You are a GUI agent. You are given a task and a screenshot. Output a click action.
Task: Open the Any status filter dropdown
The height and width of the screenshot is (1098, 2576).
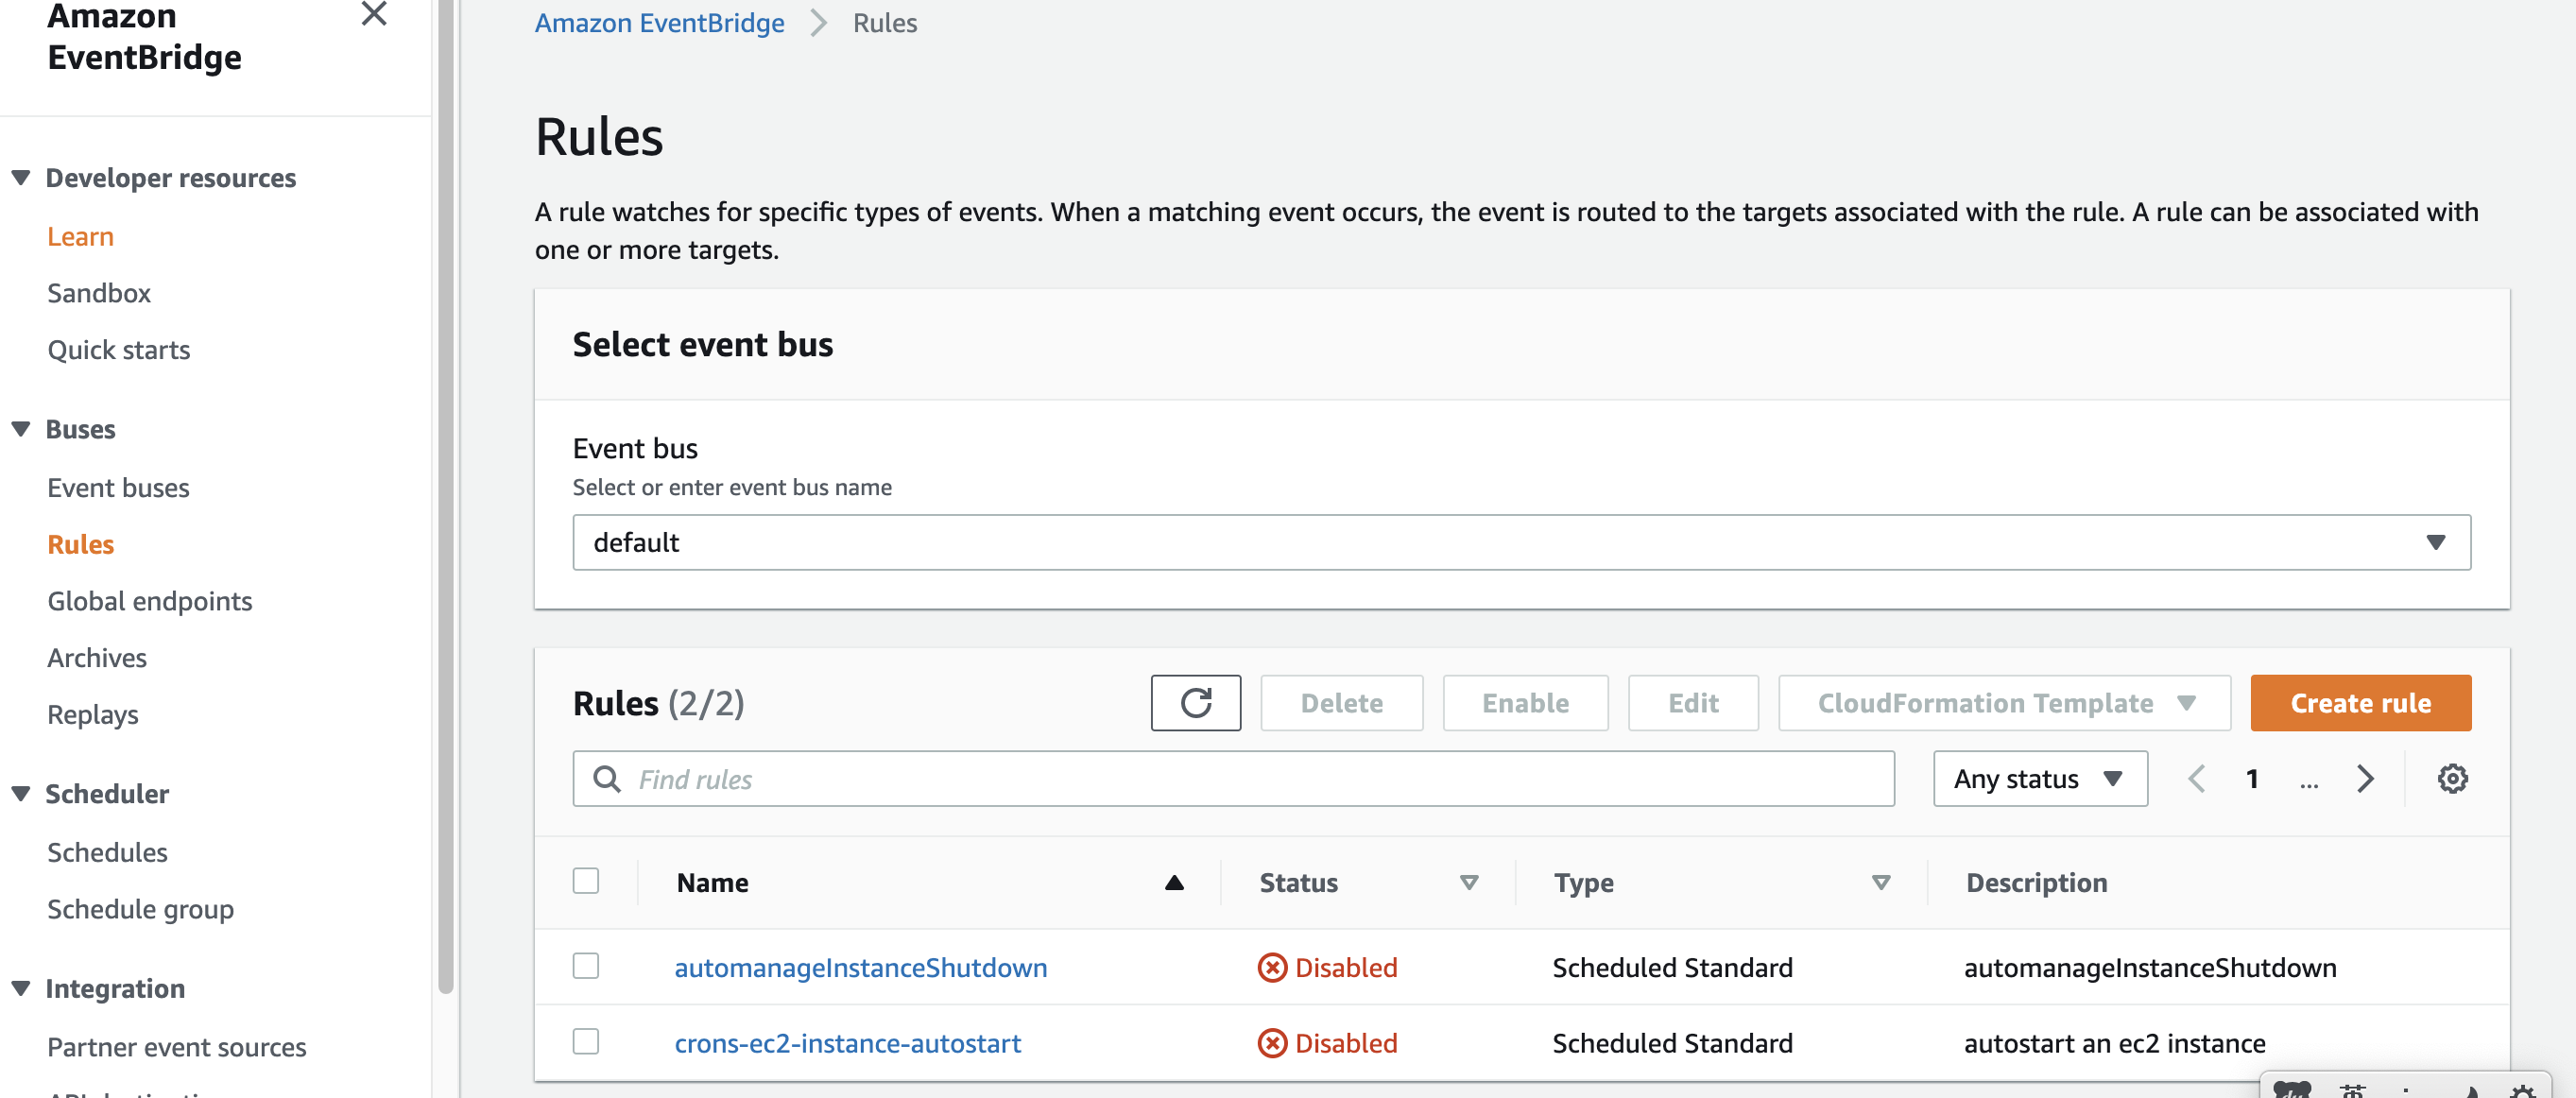2039,779
